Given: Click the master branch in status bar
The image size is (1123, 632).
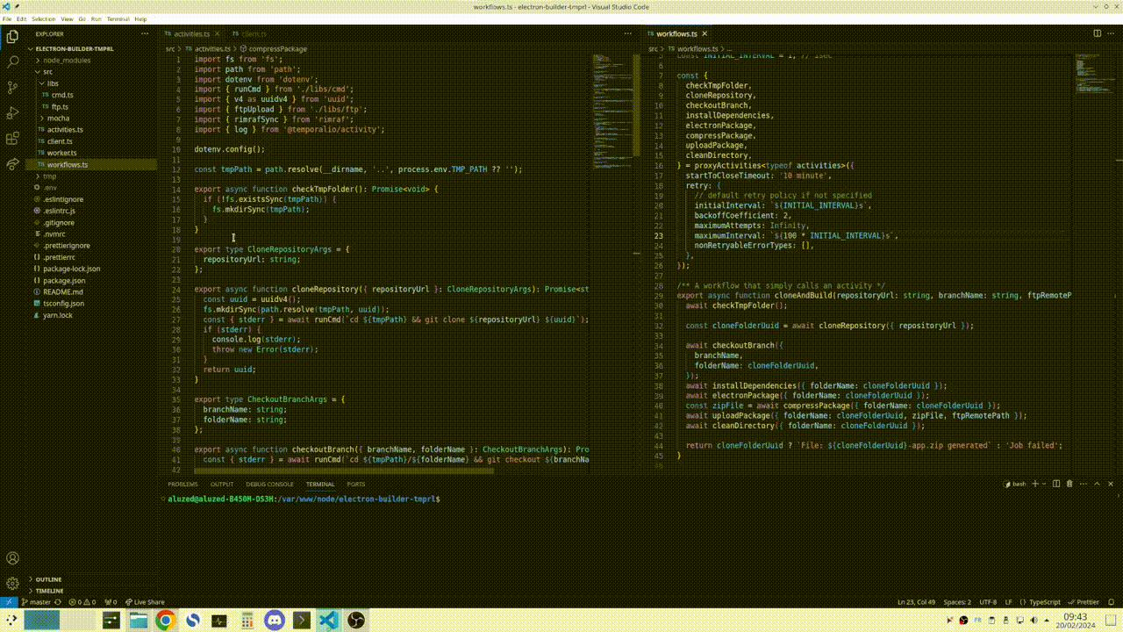Looking at the screenshot, I should tap(35, 602).
